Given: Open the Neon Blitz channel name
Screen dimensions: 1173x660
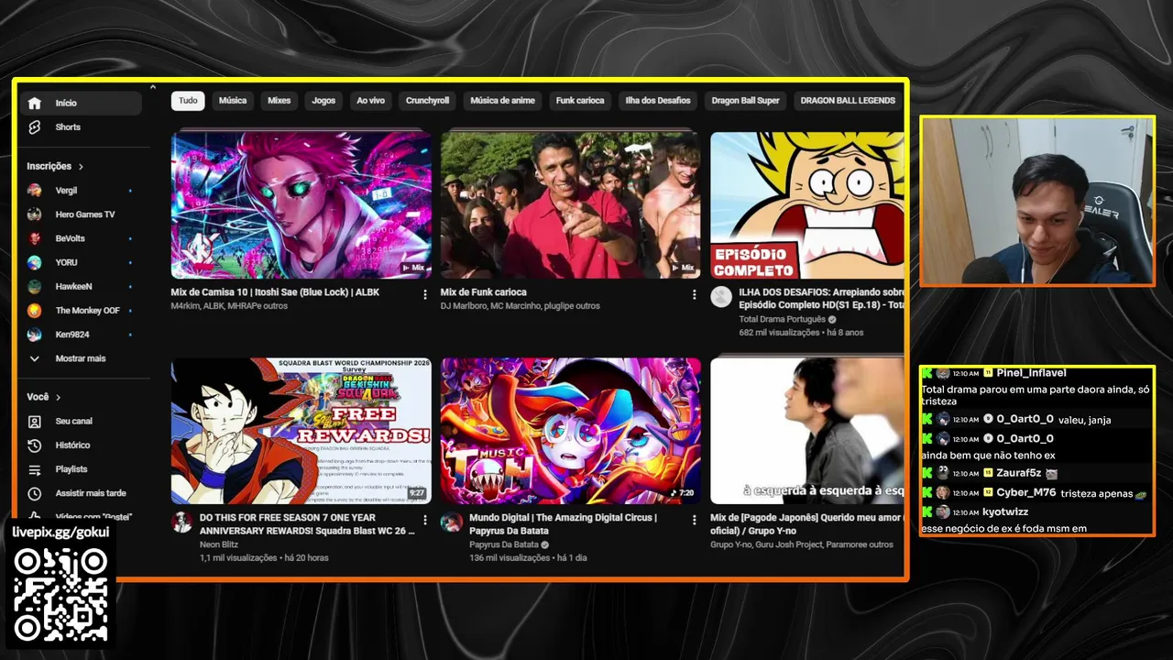Looking at the screenshot, I should (x=219, y=544).
